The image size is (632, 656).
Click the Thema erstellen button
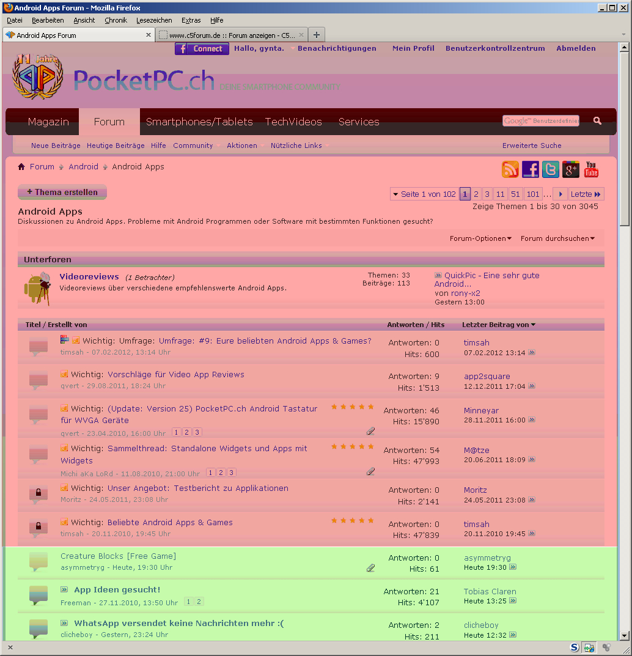[62, 192]
